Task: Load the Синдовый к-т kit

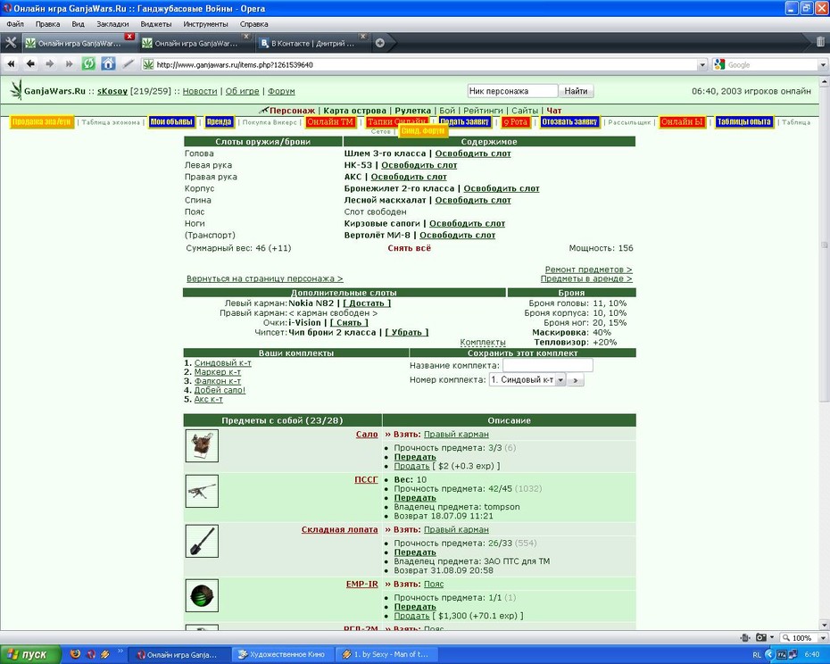Action: pos(222,362)
